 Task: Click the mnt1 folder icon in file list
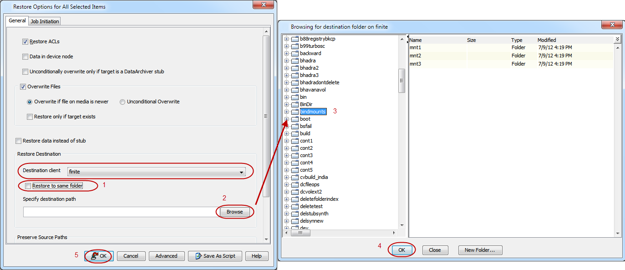415,47
